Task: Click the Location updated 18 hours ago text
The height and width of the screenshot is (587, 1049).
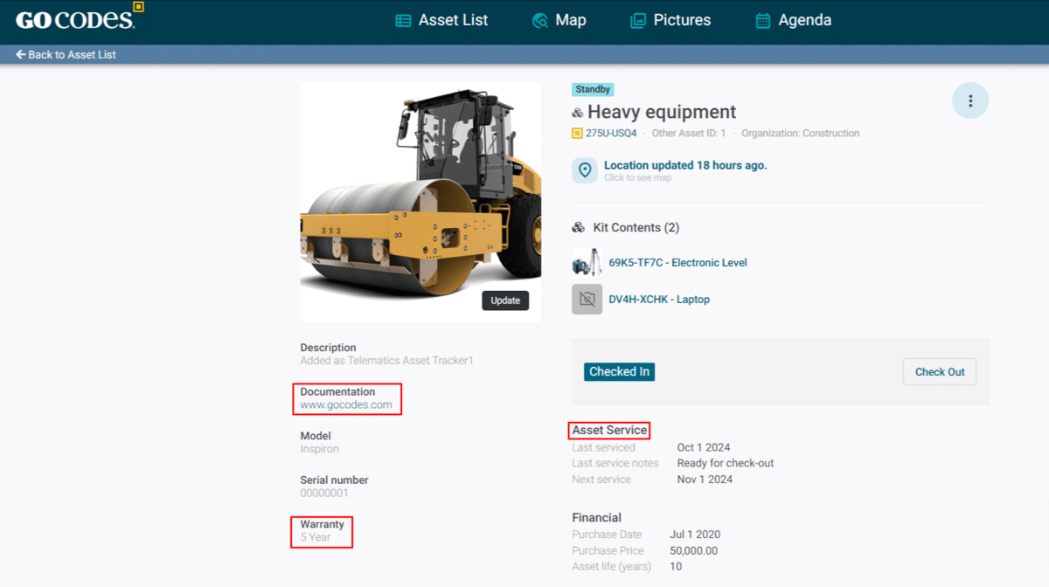Action: (685, 165)
